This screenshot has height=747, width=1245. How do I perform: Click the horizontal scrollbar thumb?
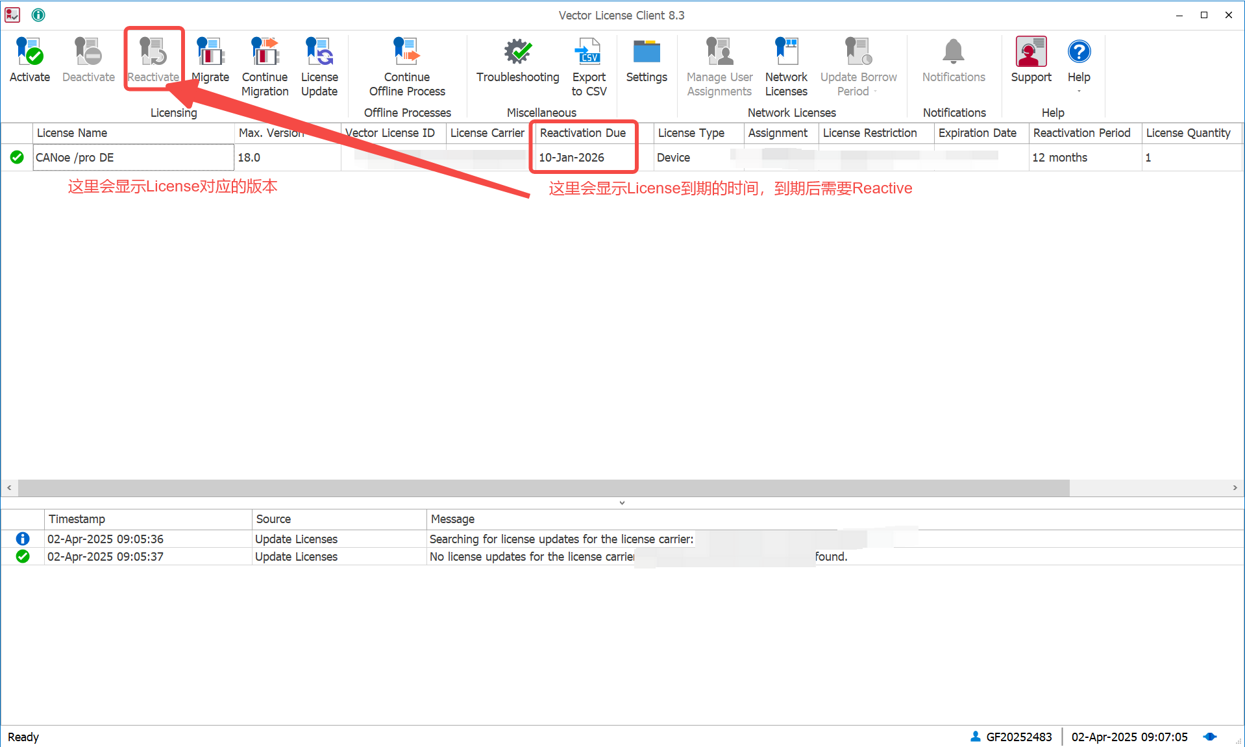coord(544,487)
